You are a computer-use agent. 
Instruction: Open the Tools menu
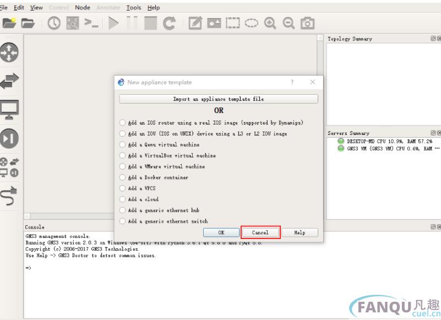pyautogui.click(x=134, y=8)
